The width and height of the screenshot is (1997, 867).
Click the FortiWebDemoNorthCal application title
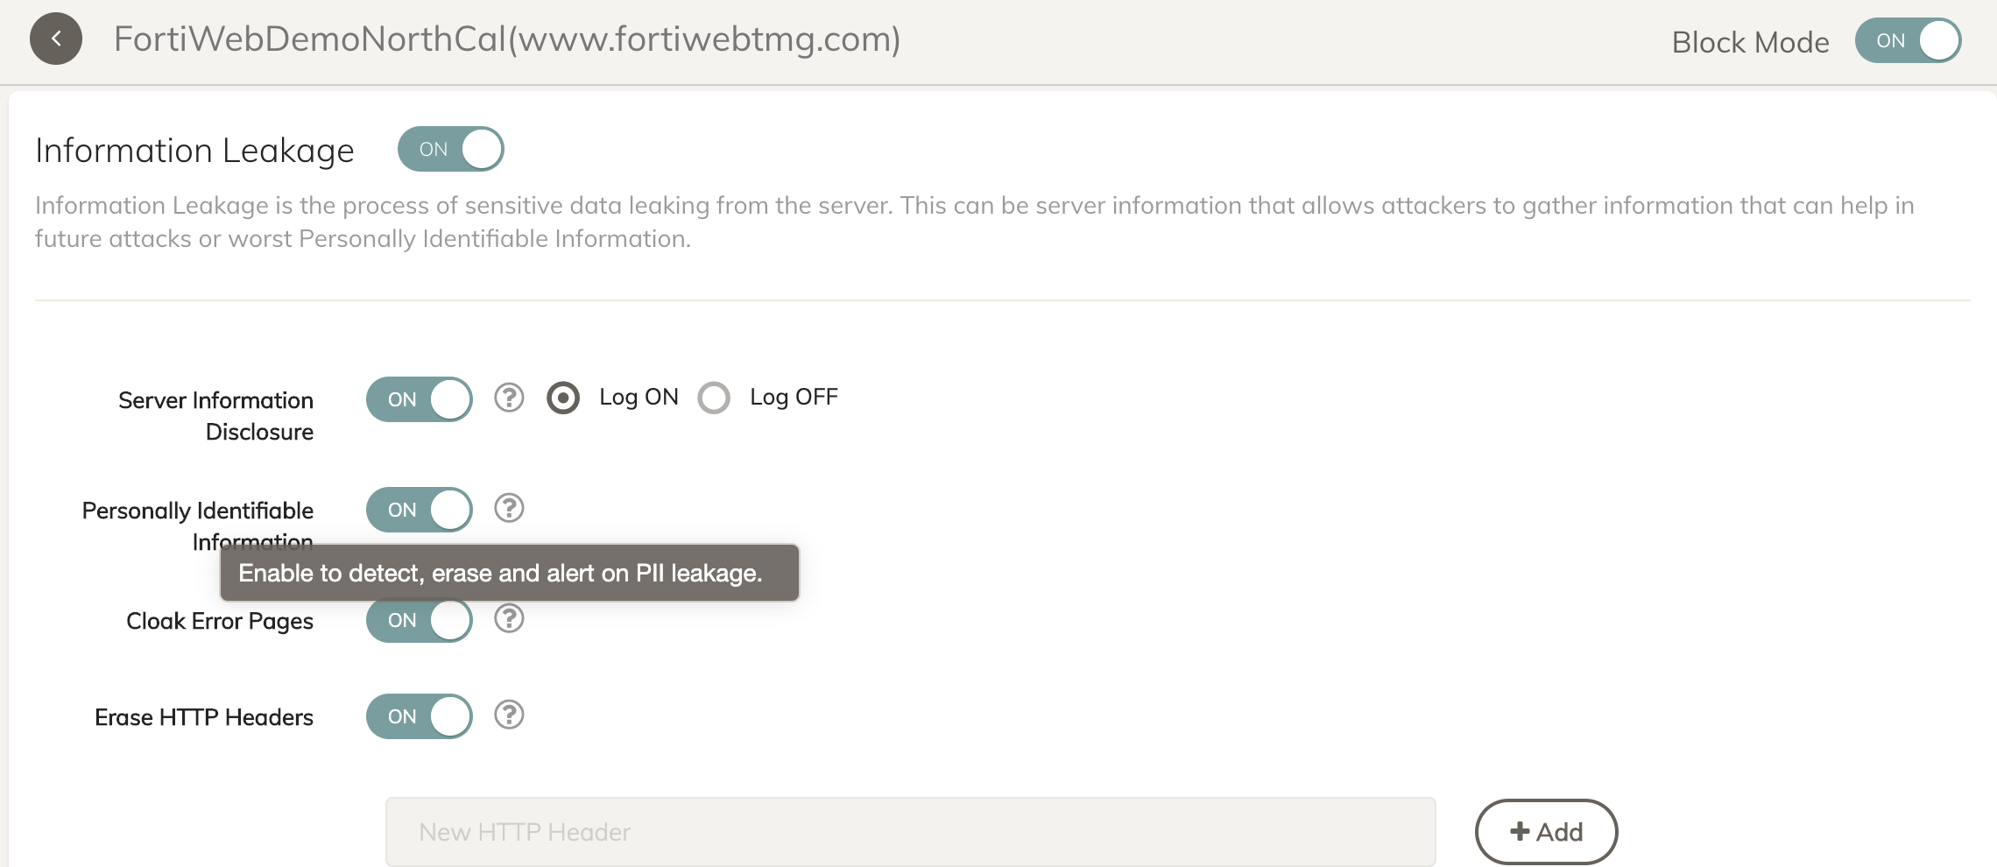pyautogui.click(x=507, y=39)
